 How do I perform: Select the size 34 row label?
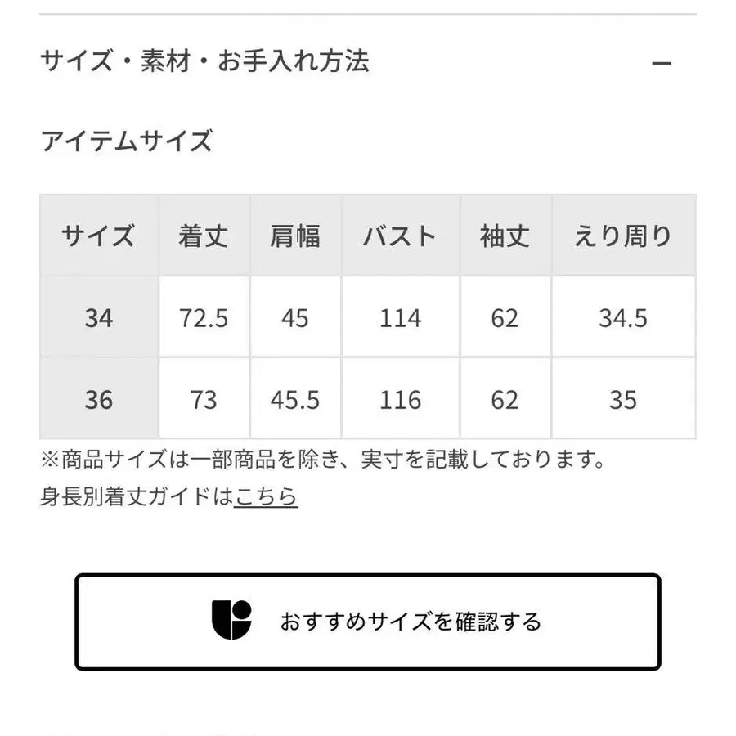tap(98, 317)
